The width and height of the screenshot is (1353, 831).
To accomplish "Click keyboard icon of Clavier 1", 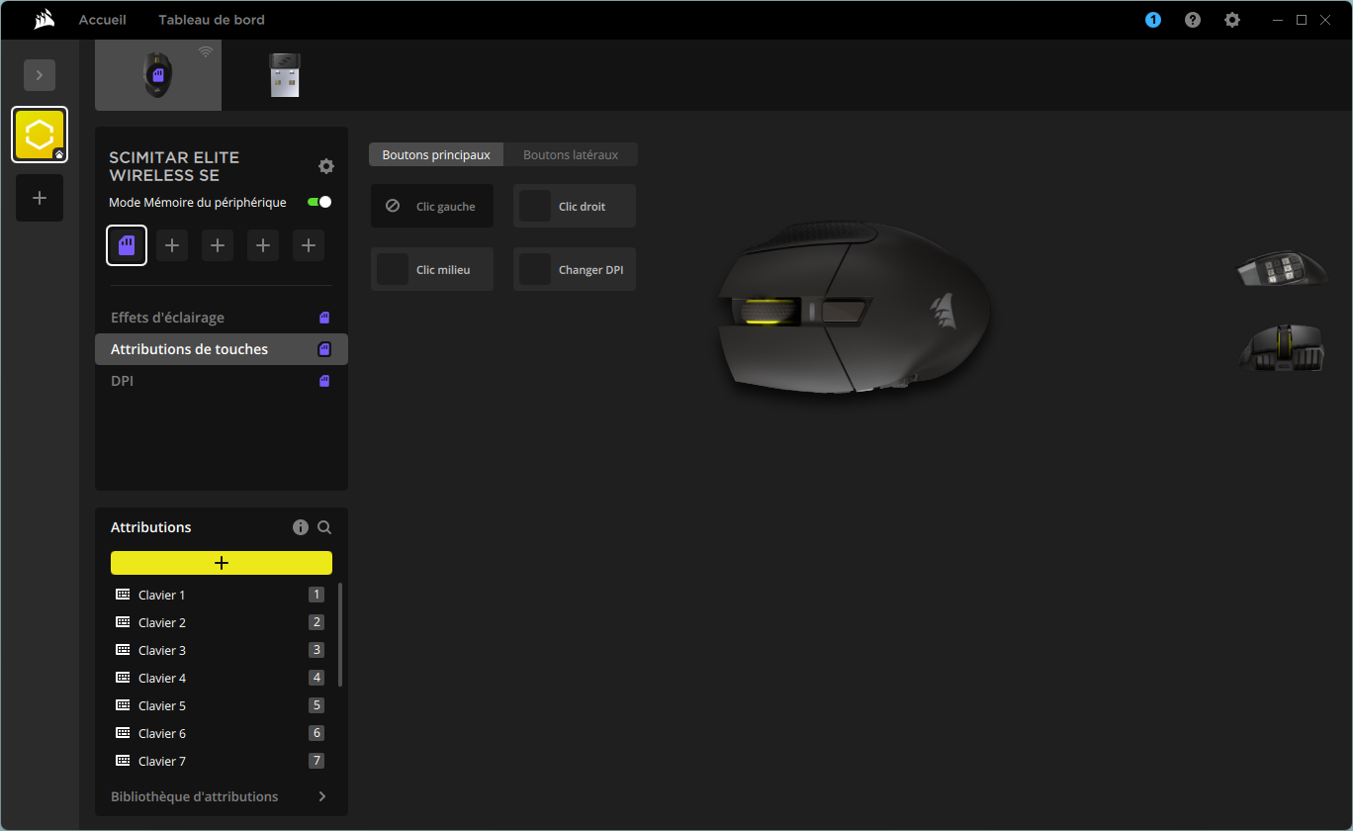I will point(123,595).
